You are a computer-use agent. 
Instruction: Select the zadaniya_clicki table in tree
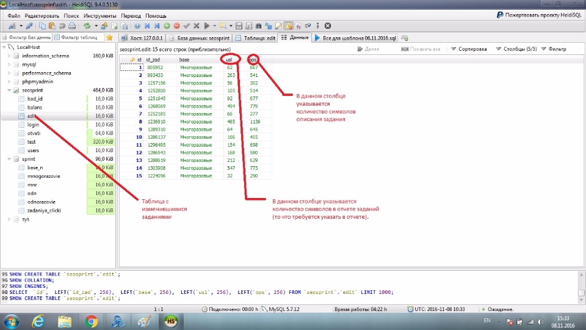(x=44, y=211)
